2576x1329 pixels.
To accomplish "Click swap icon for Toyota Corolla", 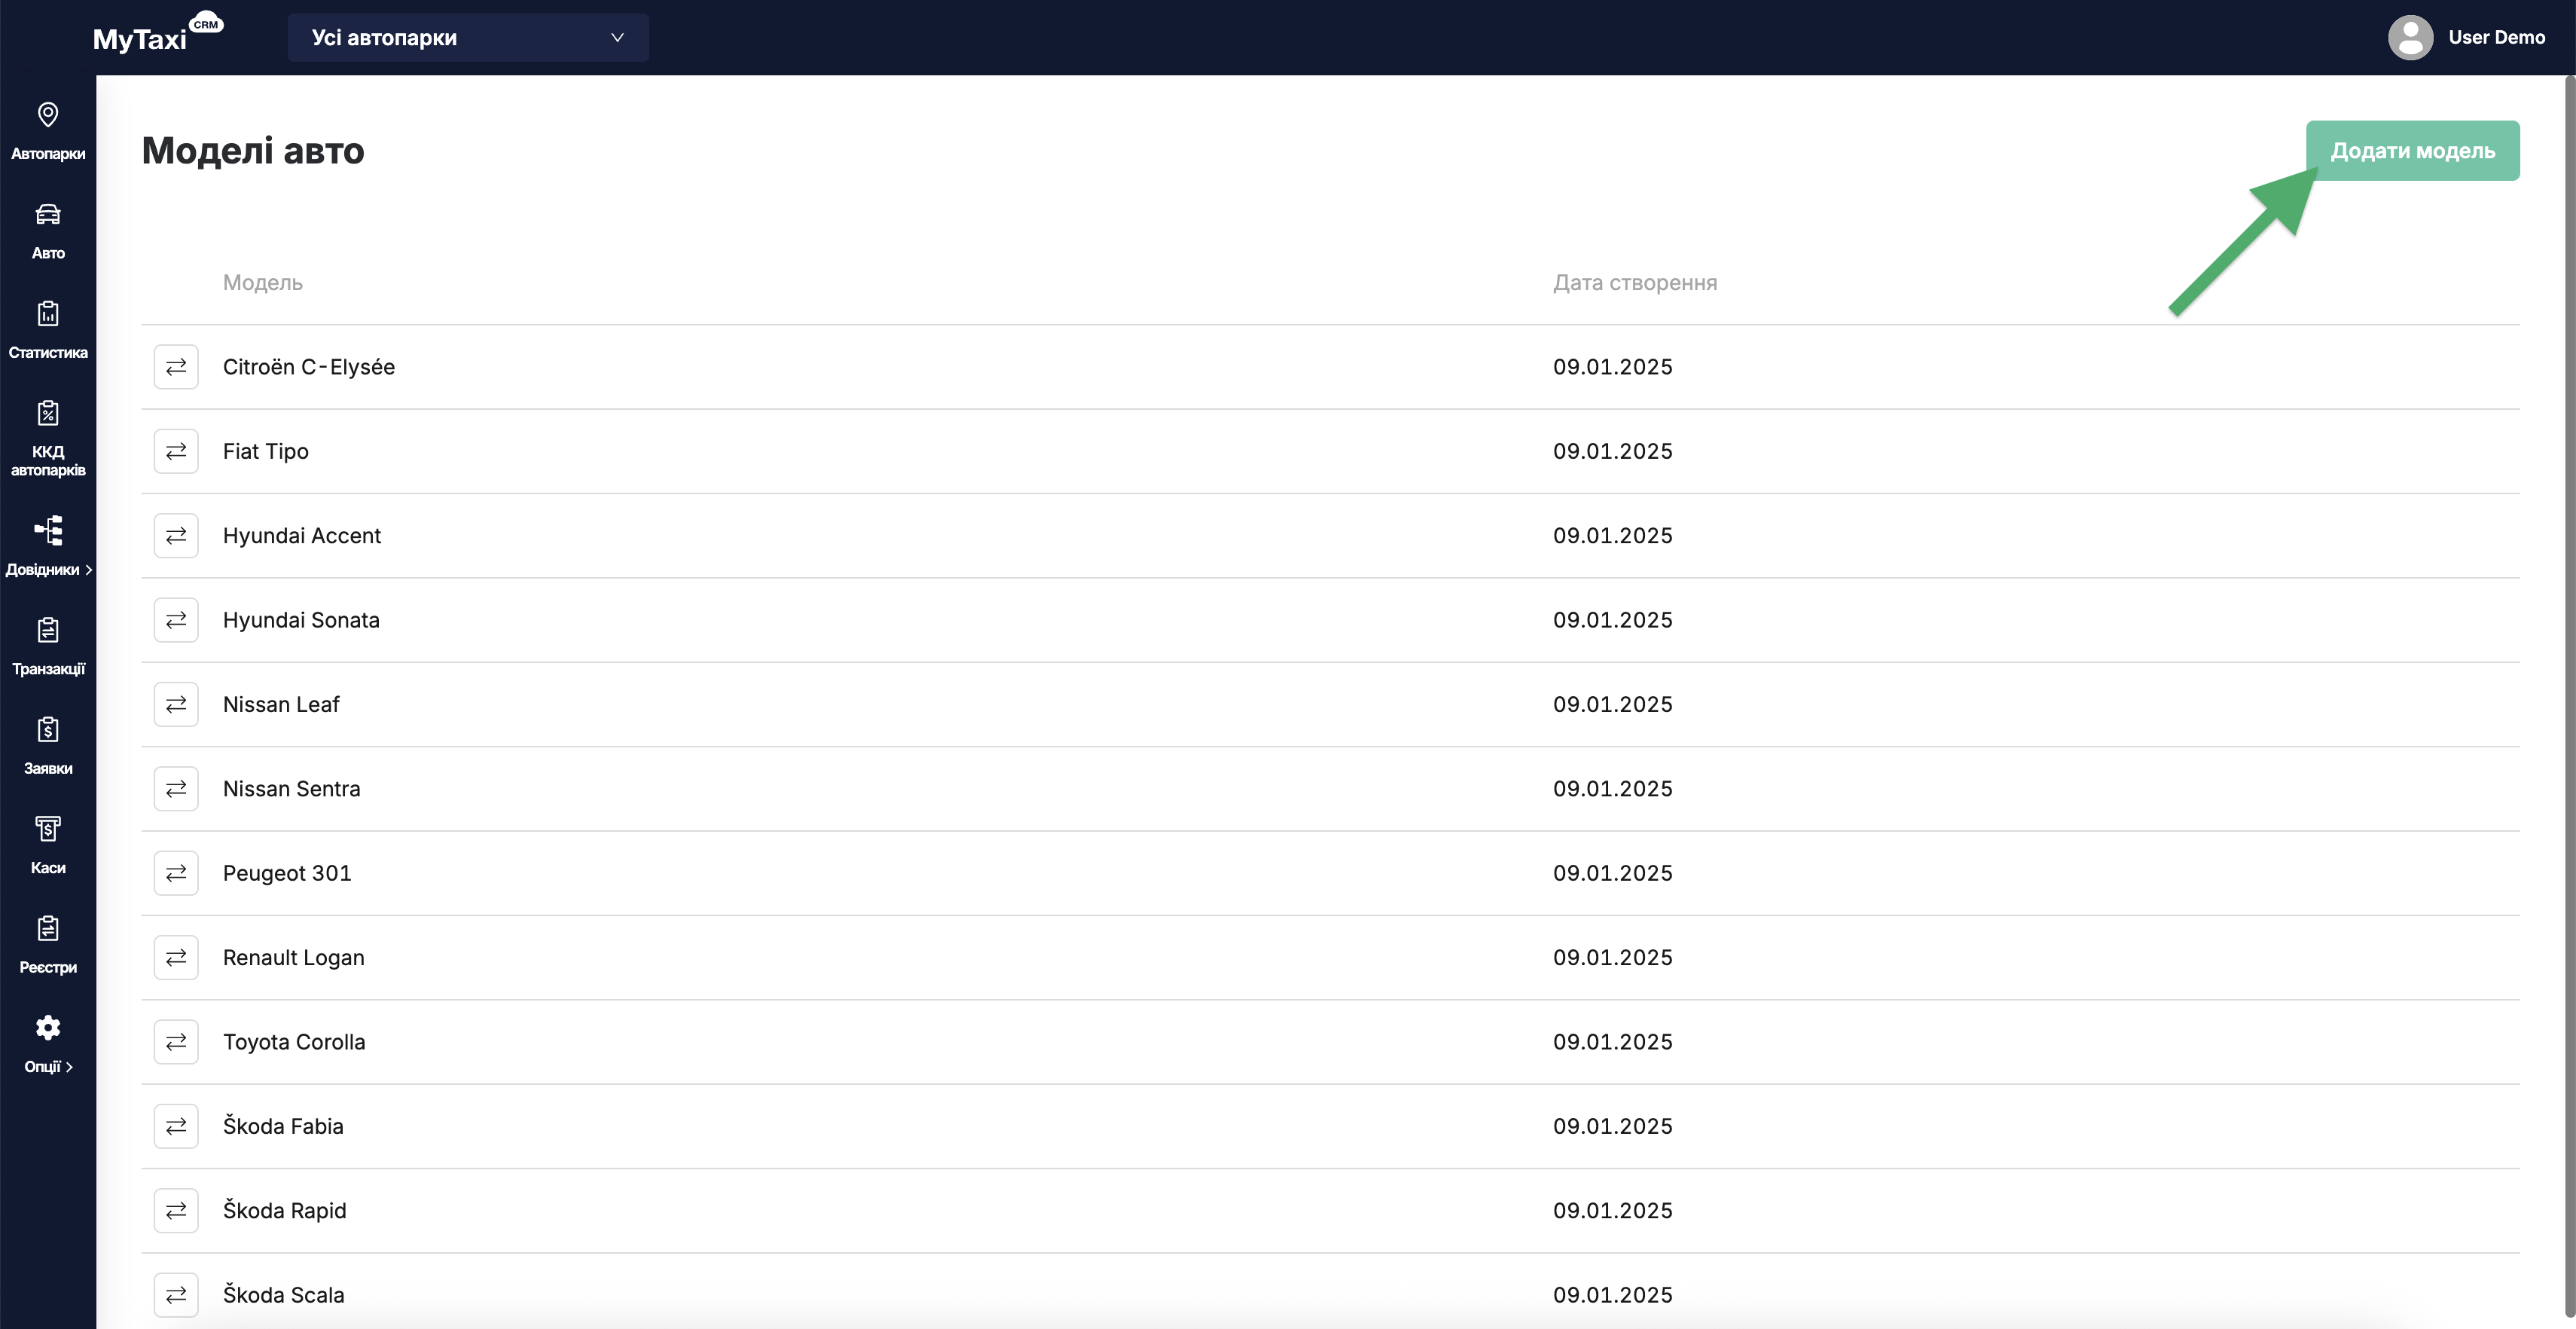I will pos(176,1042).
